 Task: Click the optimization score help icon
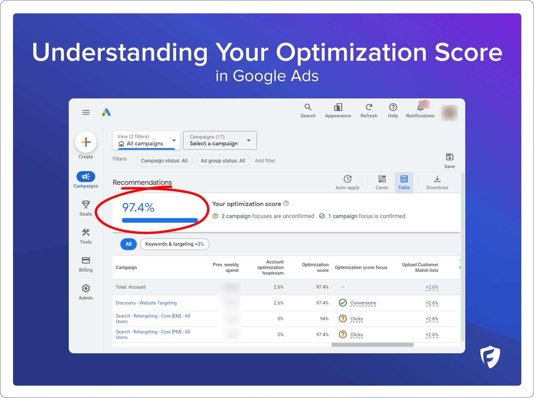point(286,203)
